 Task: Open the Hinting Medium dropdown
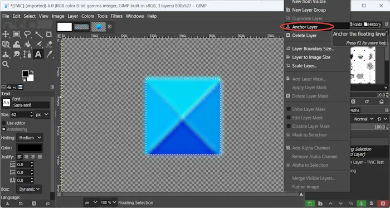click(x=30, y=138)
